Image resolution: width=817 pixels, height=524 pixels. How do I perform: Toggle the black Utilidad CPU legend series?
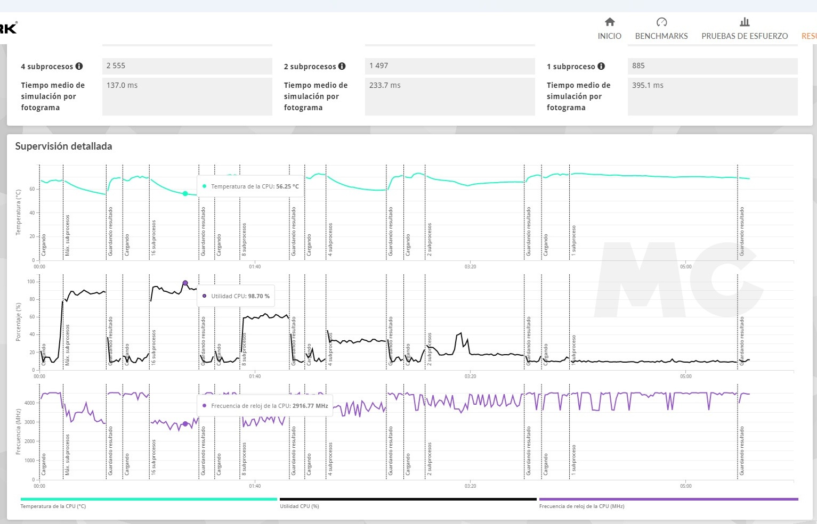(408, 500)
